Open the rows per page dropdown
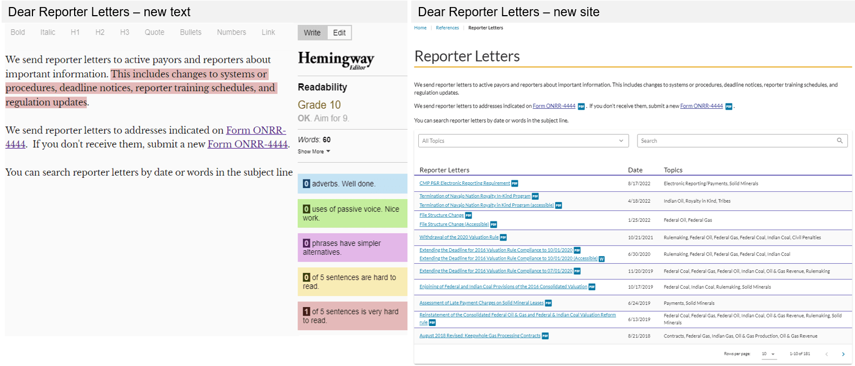This screenshot has width=855, height=366. click(768, 354)
